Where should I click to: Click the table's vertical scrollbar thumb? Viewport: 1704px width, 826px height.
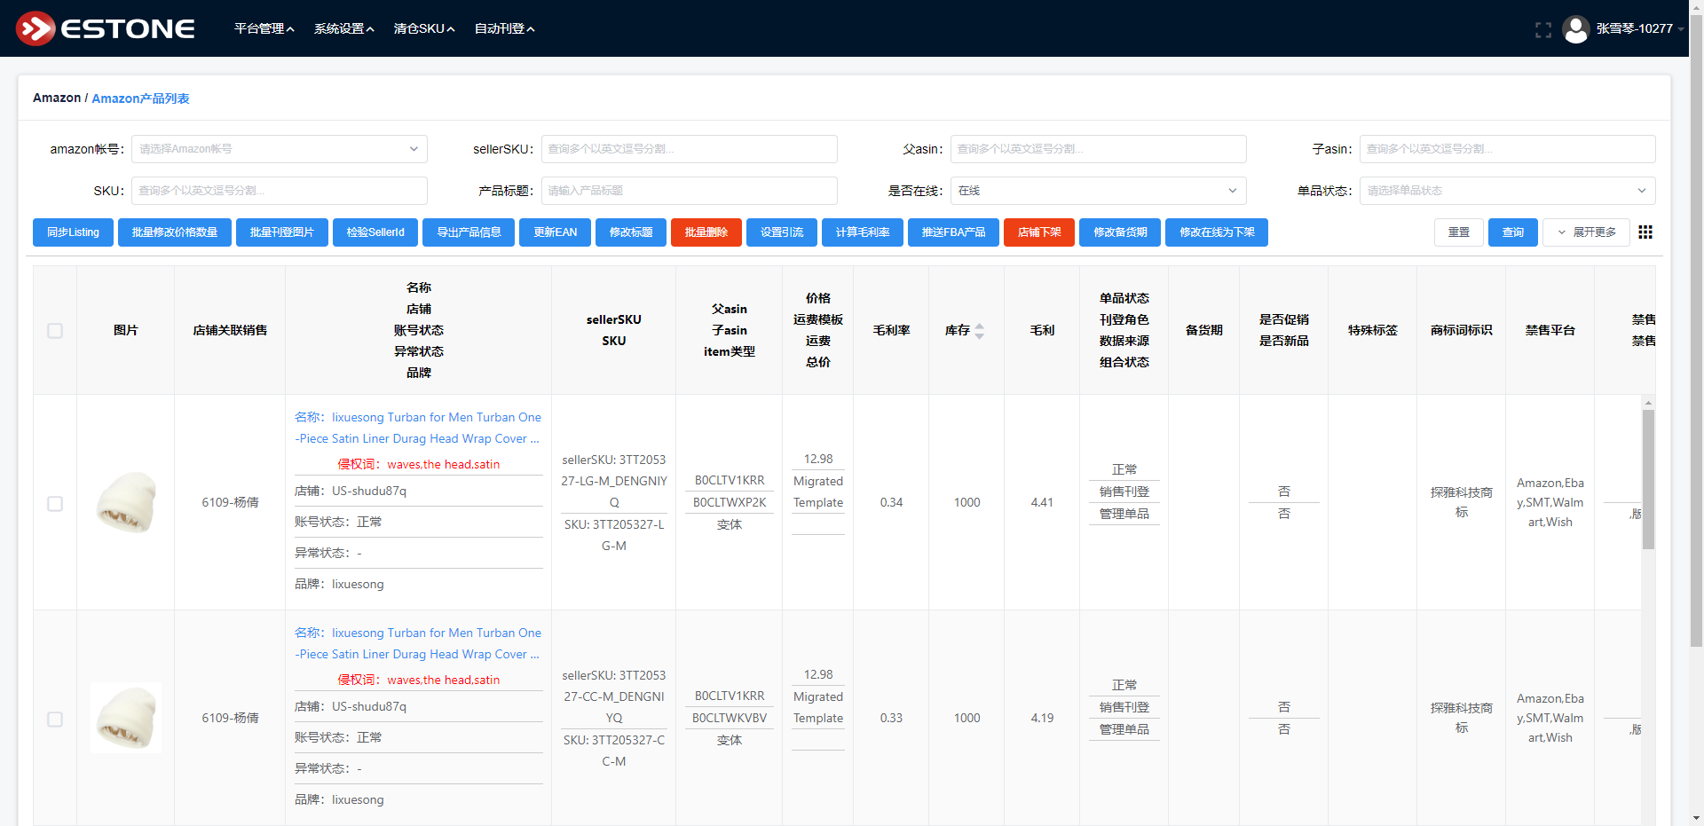point(1648,479)
